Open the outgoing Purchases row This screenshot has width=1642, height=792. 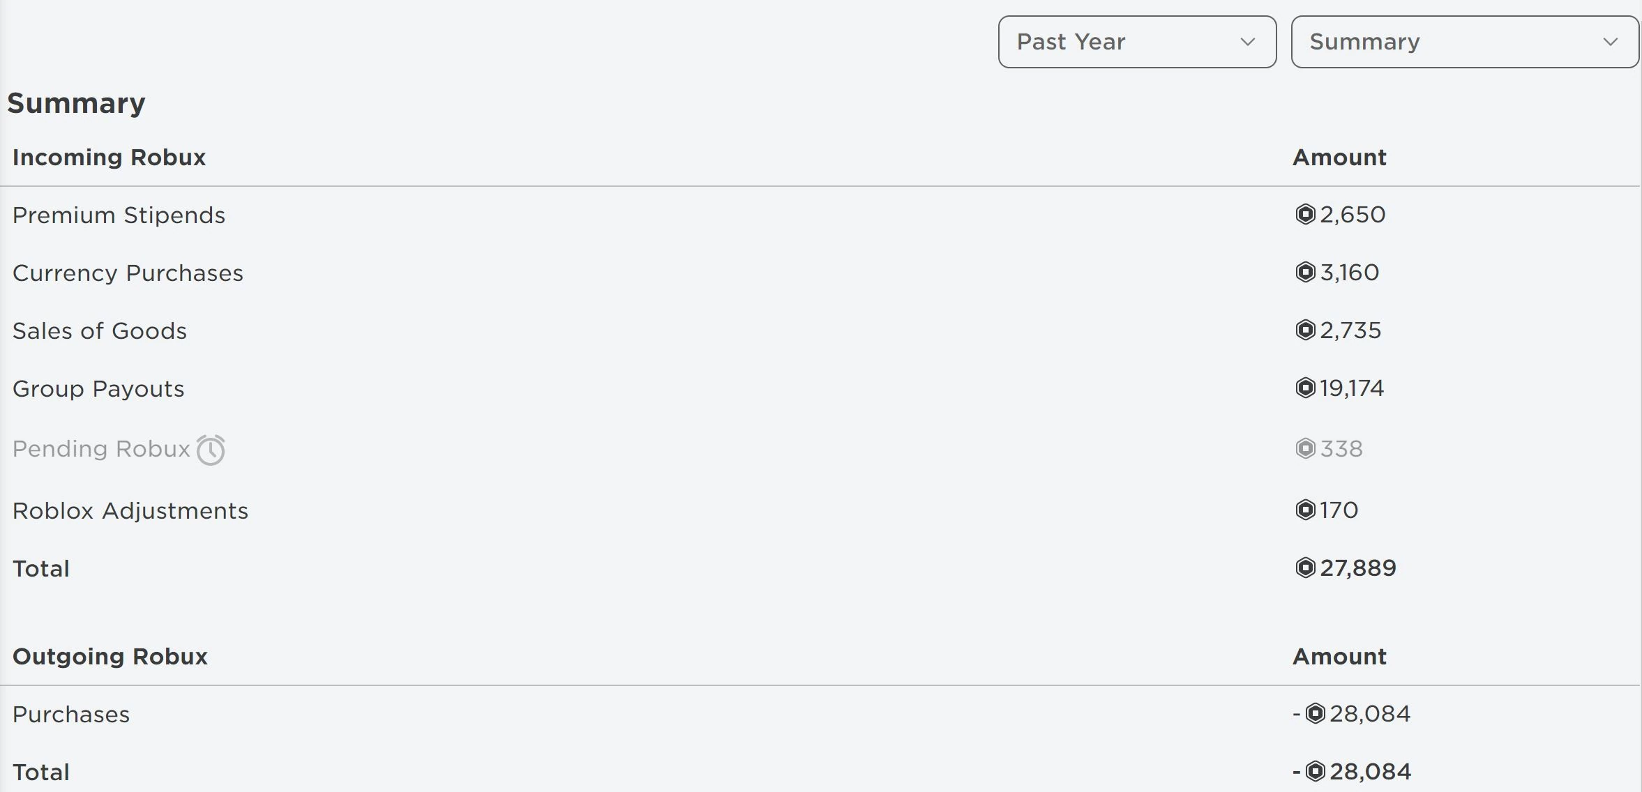coord(71,715)
